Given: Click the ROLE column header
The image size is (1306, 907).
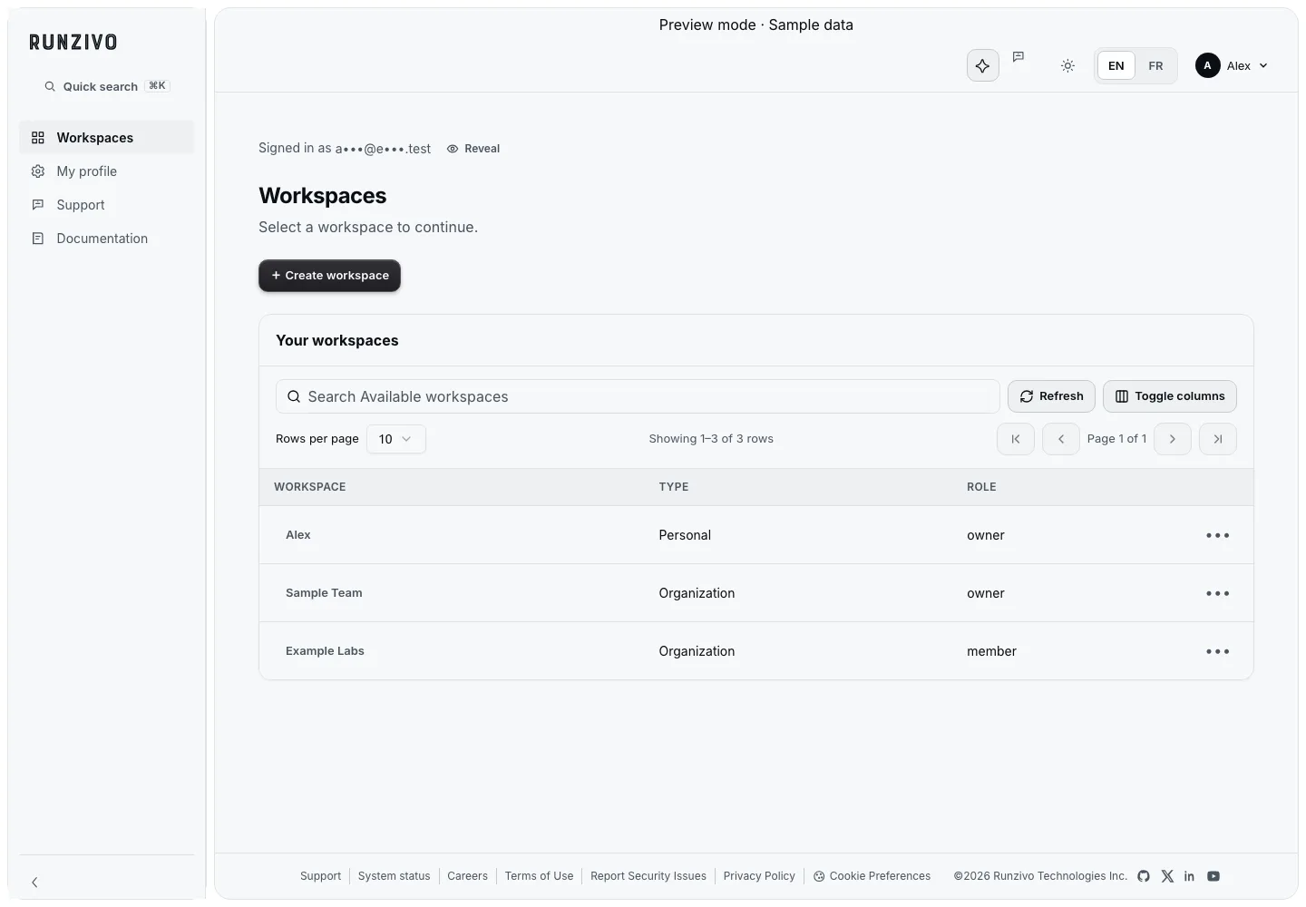Looking at the screenshot, I should click(x=981, y=487).
